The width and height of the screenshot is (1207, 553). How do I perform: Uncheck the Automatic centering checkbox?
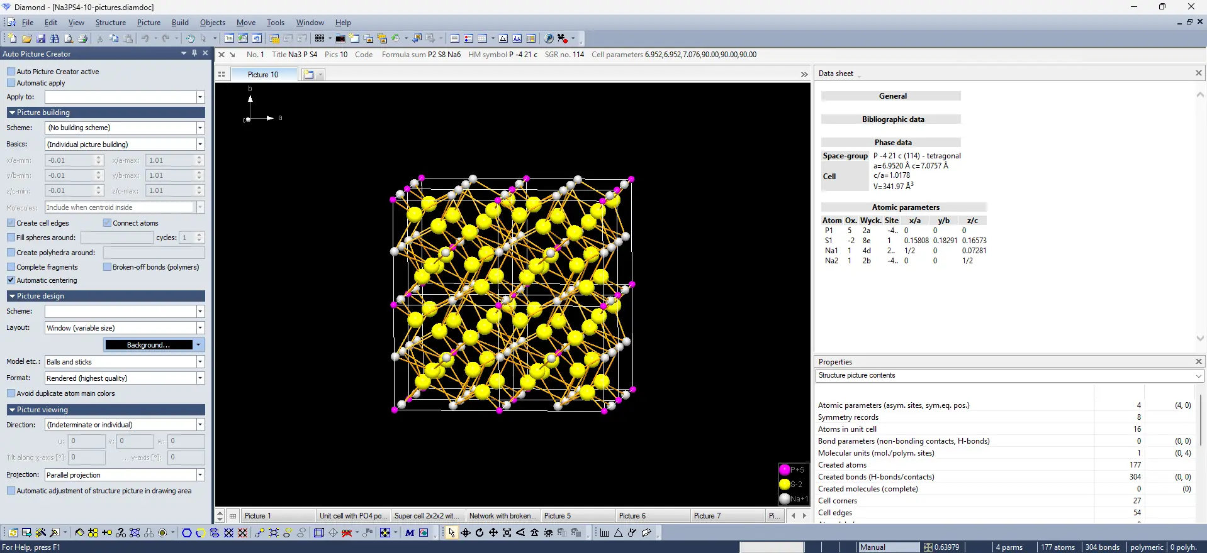(x=11, y=280)
